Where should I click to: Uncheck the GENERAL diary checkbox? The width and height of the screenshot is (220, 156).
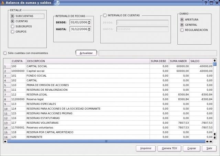[182, 25]
